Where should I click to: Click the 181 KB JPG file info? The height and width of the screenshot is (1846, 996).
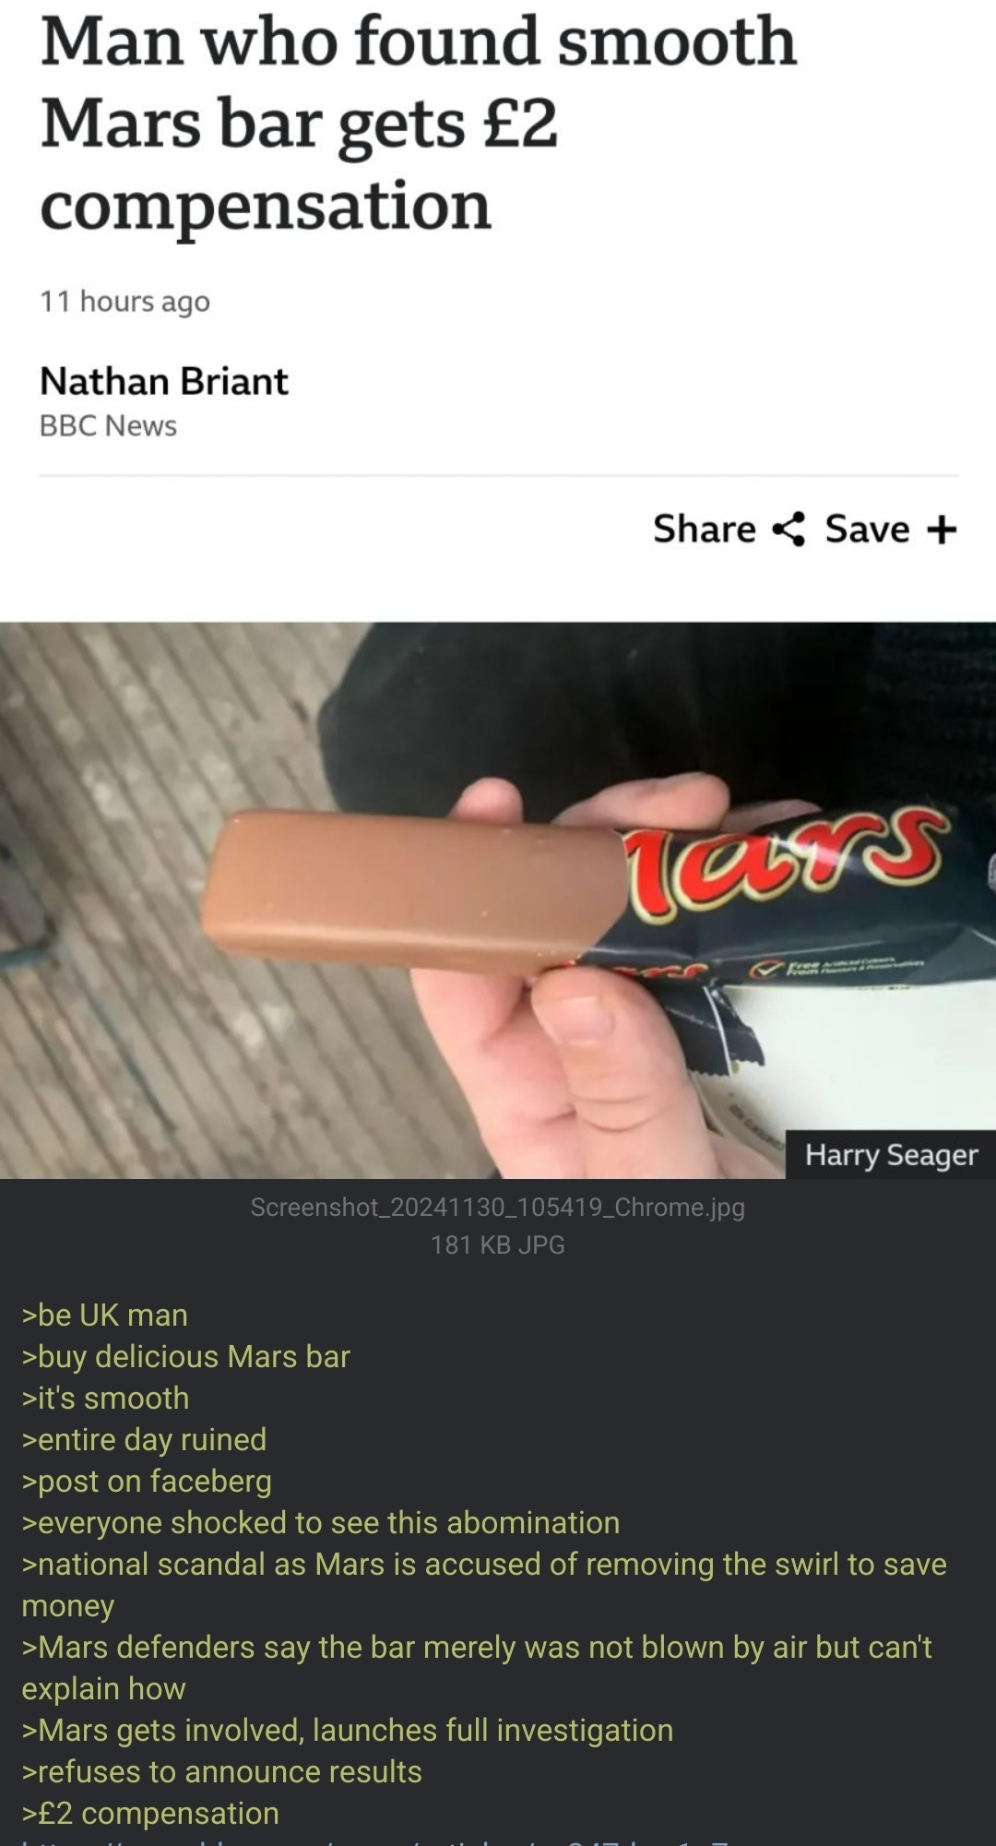tap(497, 1245)
